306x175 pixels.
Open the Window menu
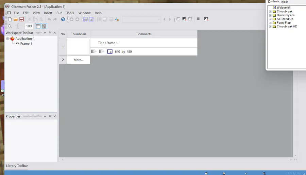(x=85, y=13)
